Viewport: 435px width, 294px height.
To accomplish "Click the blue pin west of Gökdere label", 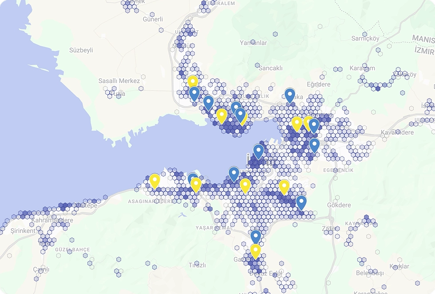I will [x=301, y=202].
